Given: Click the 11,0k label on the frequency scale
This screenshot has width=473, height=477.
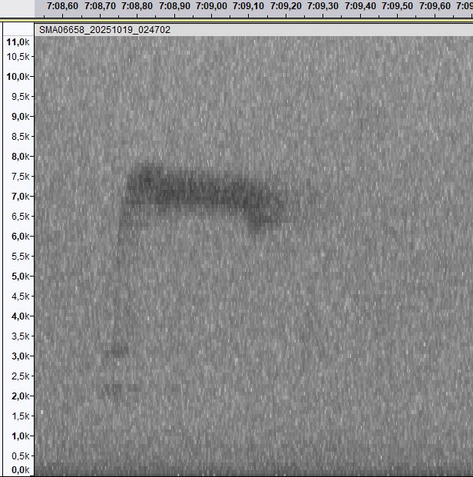Looking at the screenshot, I should tap(17, 42).
